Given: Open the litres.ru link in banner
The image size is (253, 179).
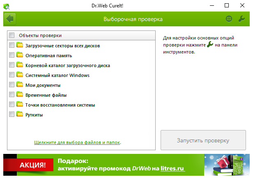Looking at the screenshot, I should (172, 168).
